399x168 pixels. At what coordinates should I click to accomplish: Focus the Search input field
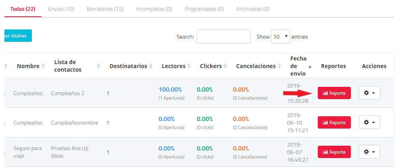coord(223,37)
